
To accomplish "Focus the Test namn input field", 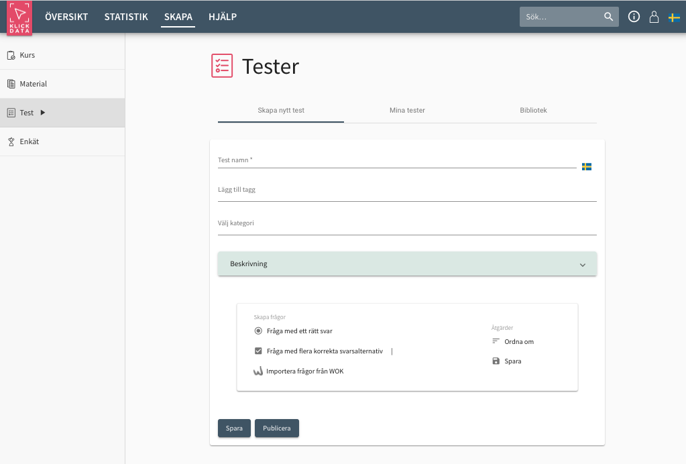I will (397, 162).
